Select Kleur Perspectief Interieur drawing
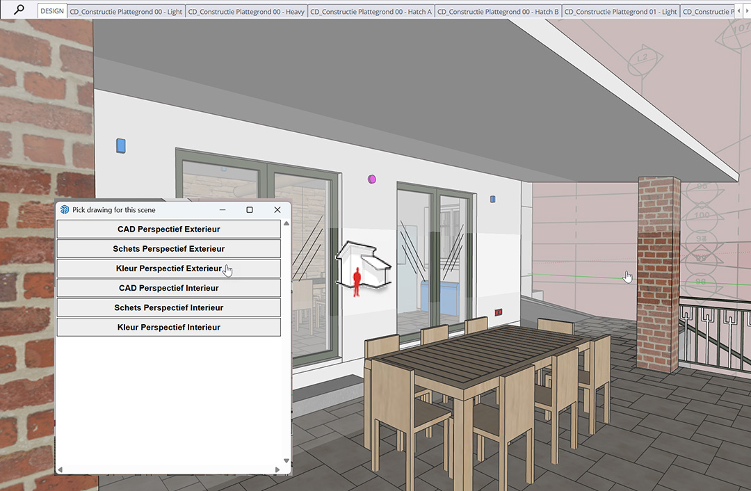 pos(168,327)
